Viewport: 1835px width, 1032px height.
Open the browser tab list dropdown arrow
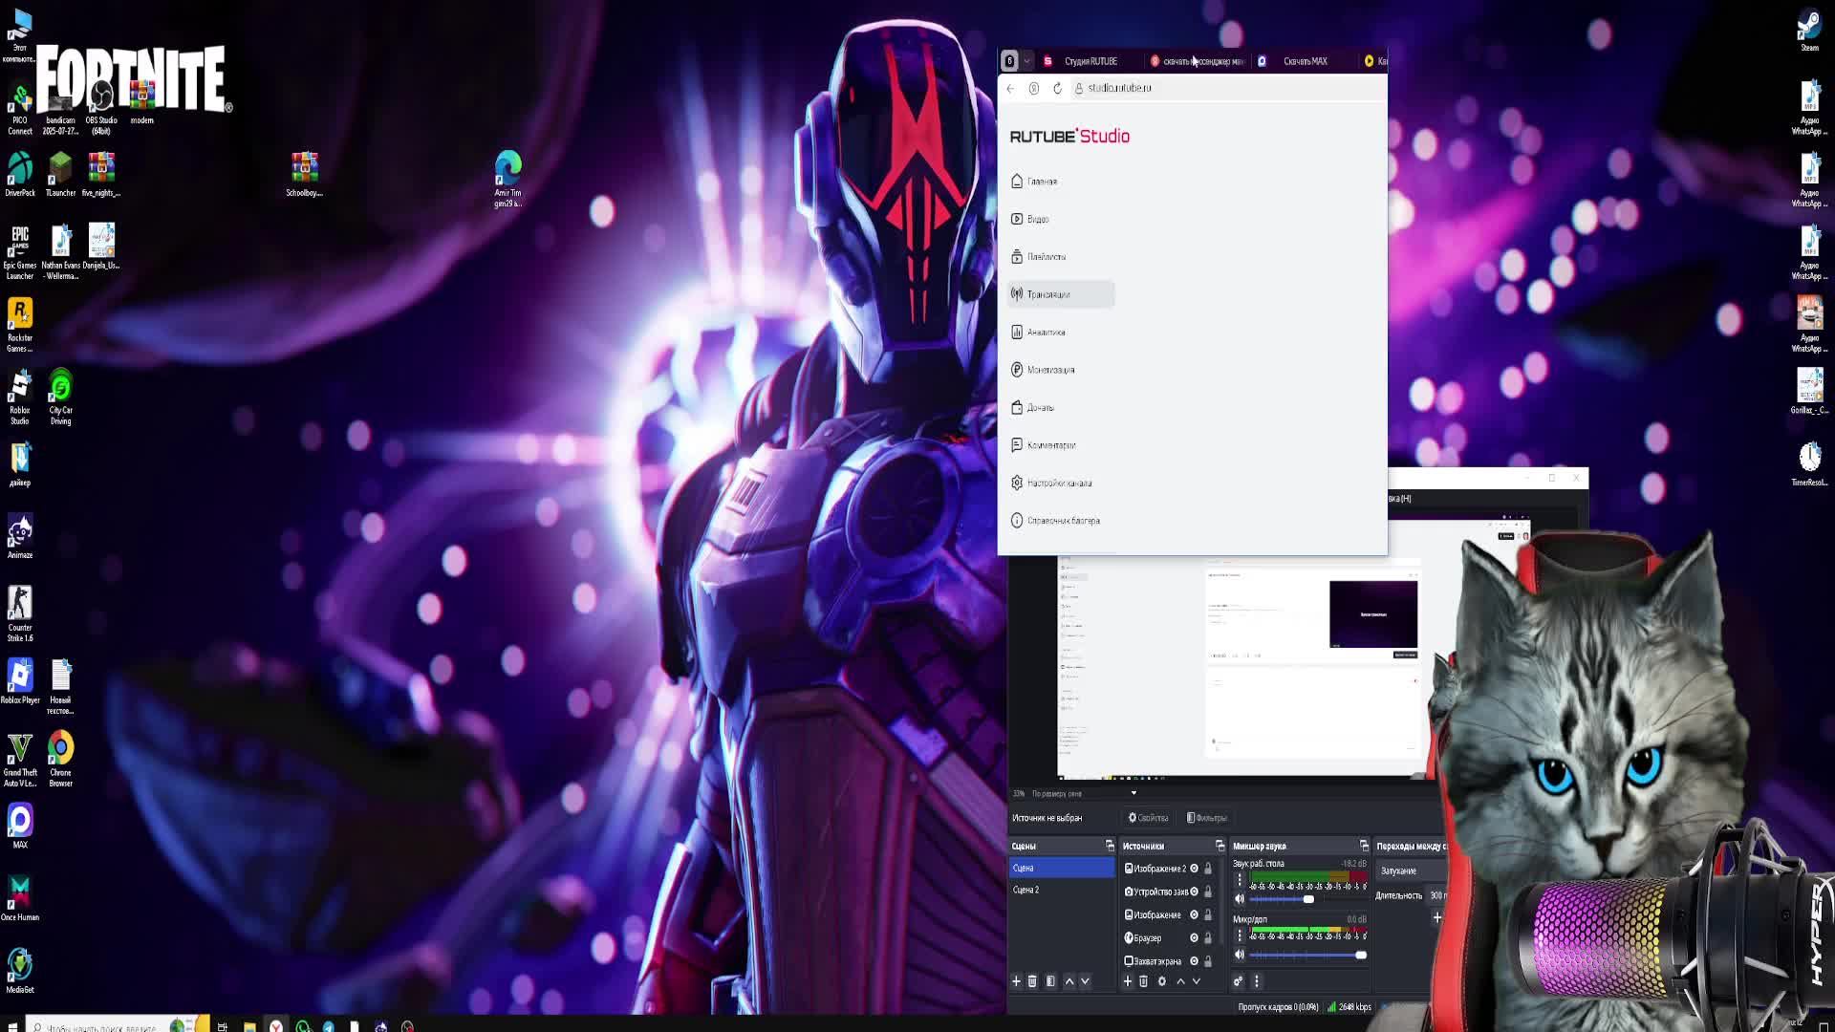pyautogui.click(x=1026, y=61)
